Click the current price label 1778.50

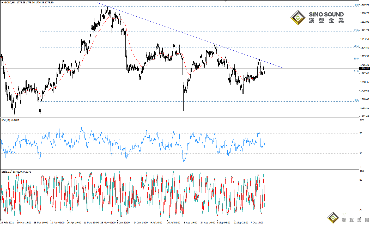pyautogui.click(x=364, y=69)
